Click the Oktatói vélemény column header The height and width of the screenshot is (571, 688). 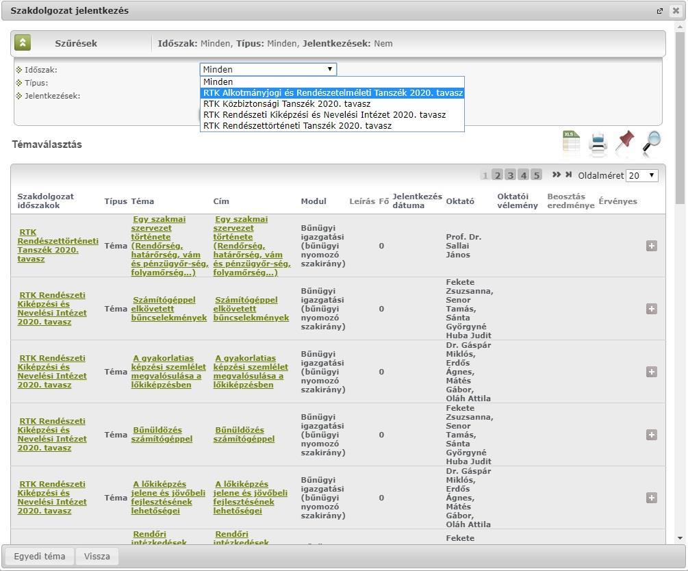[x=518, y=201]
